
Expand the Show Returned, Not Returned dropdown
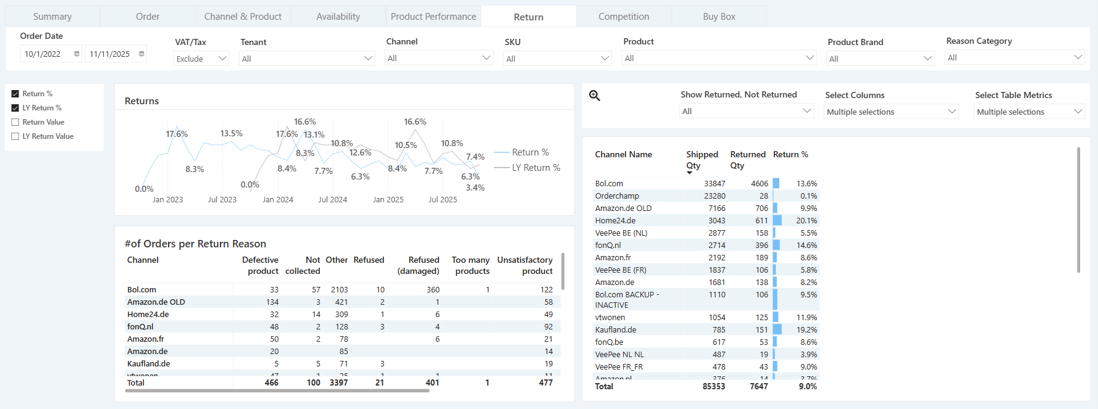click(x=747, y=111)
